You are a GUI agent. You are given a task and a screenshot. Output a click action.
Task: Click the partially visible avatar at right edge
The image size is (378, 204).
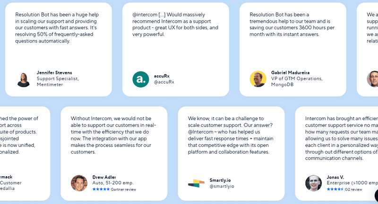click(373, 79)
